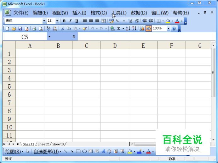
Task: Apply percent style format
Action: click(x=118, y=21)
